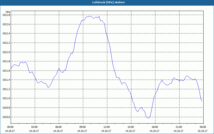Select the 18:00 time axis label
Screen dimensions: 214x134
point(154,127)
